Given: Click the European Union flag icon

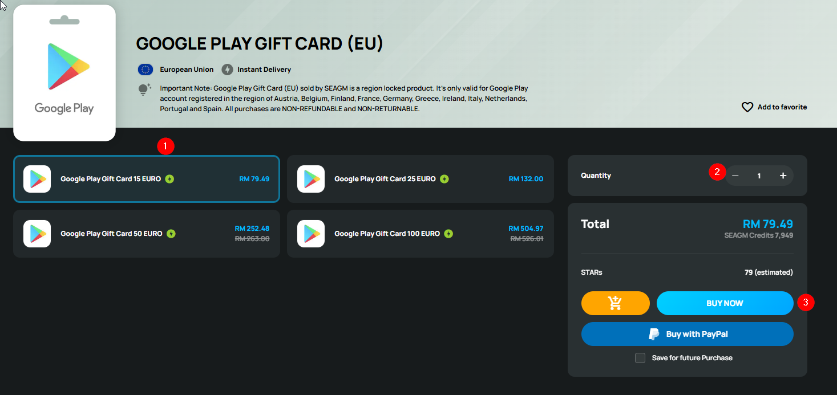Looking at the screenshot, I should (145, 70).
